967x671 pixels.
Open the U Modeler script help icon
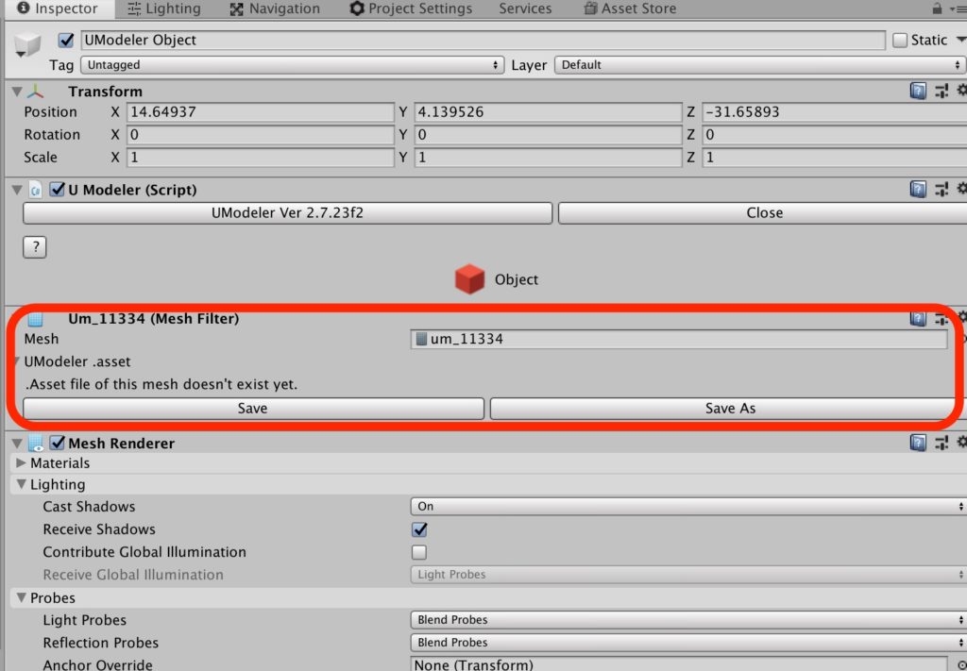click(918, 190)
